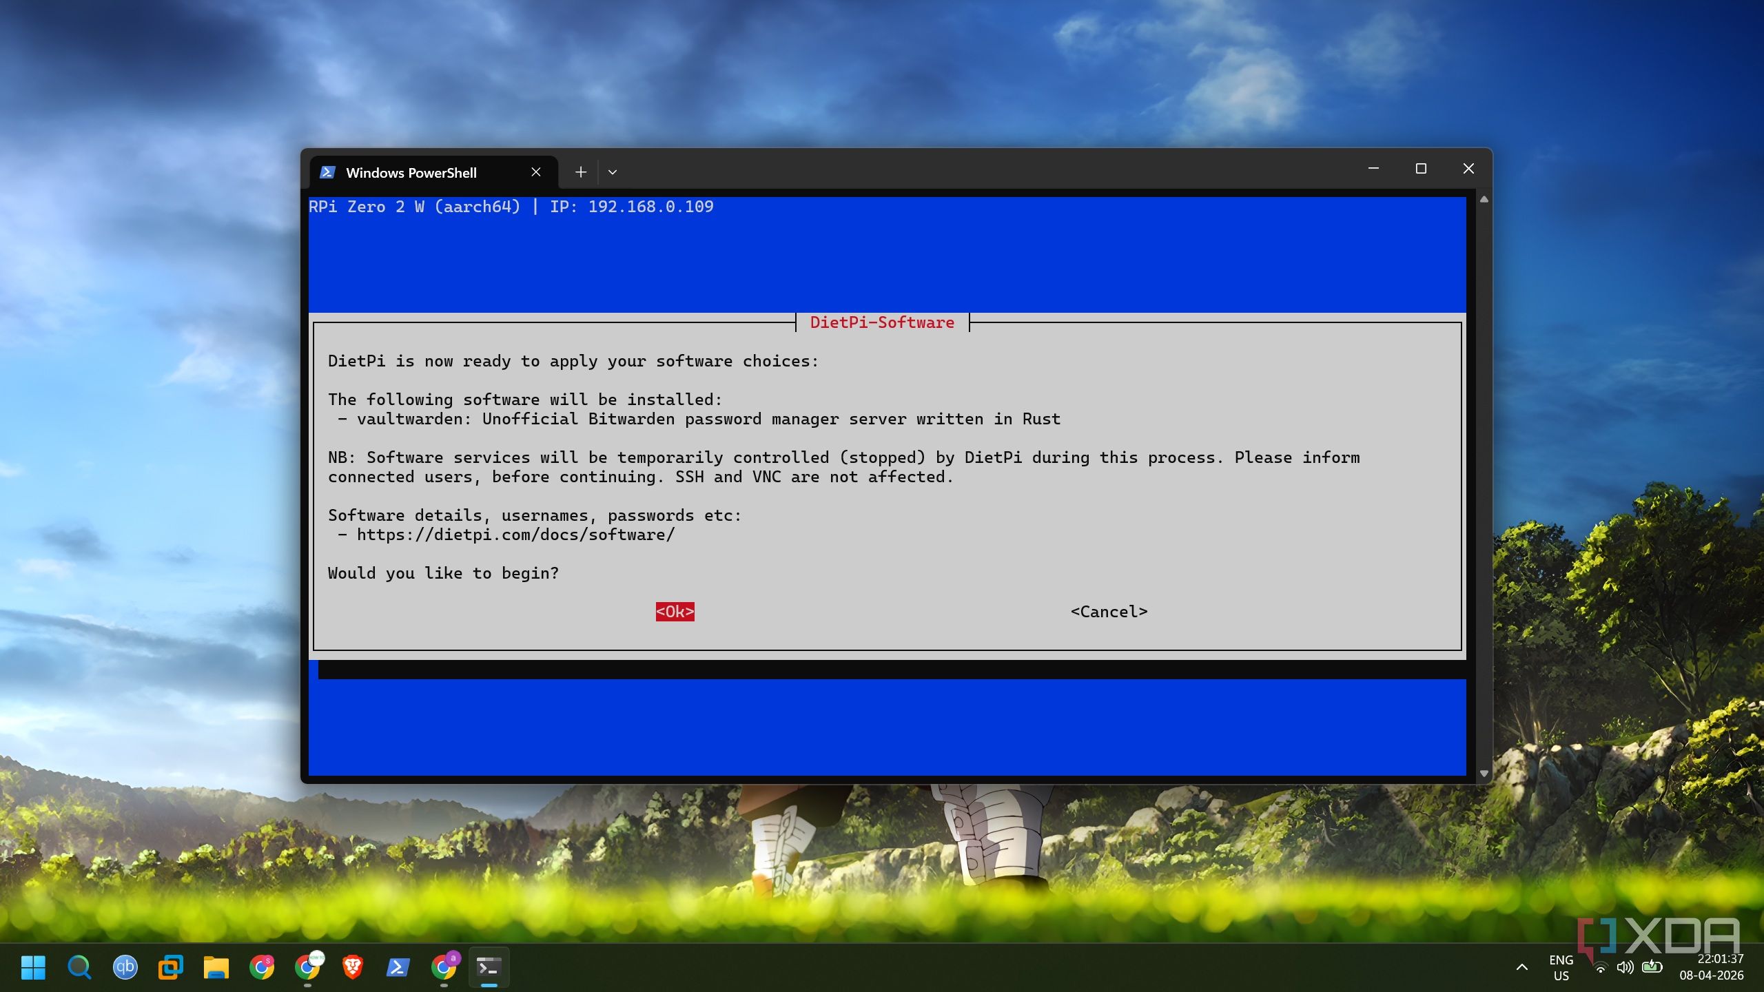
Task: Click "The following software will be installed:" line
Action: coord(525,400)
